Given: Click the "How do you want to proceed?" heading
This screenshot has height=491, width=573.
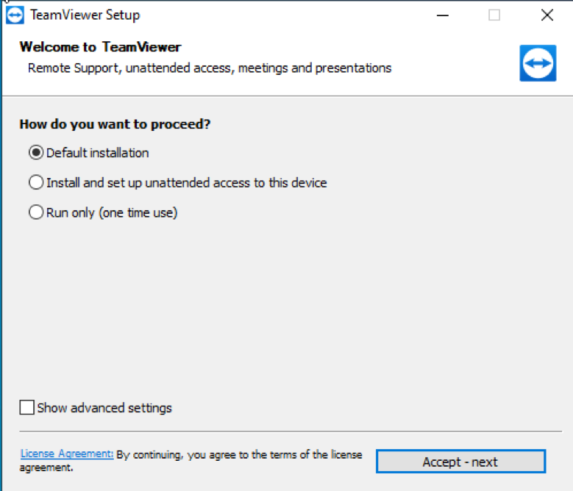Looking at the screenshot, I should [115, 124].
